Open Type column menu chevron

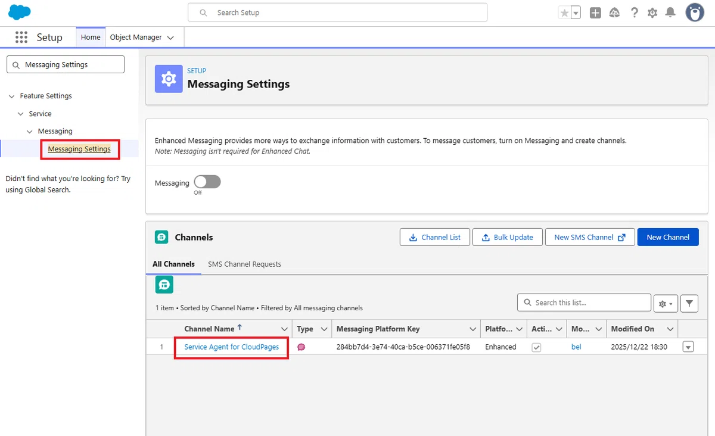324,329
